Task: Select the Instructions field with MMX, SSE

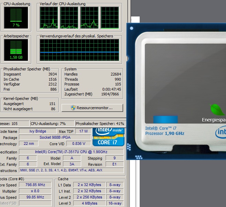Action: pyautogui.click(x=71, y=170)
